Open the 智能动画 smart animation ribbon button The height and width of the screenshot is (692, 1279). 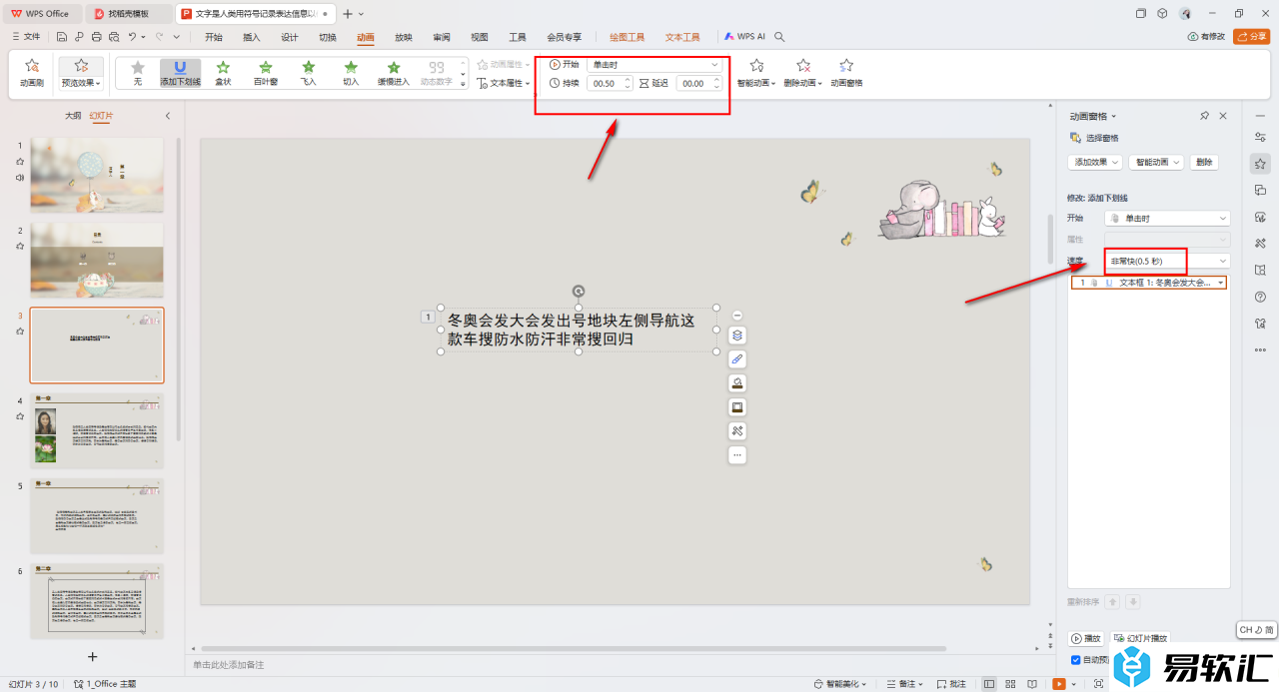(x=757, y=73)
